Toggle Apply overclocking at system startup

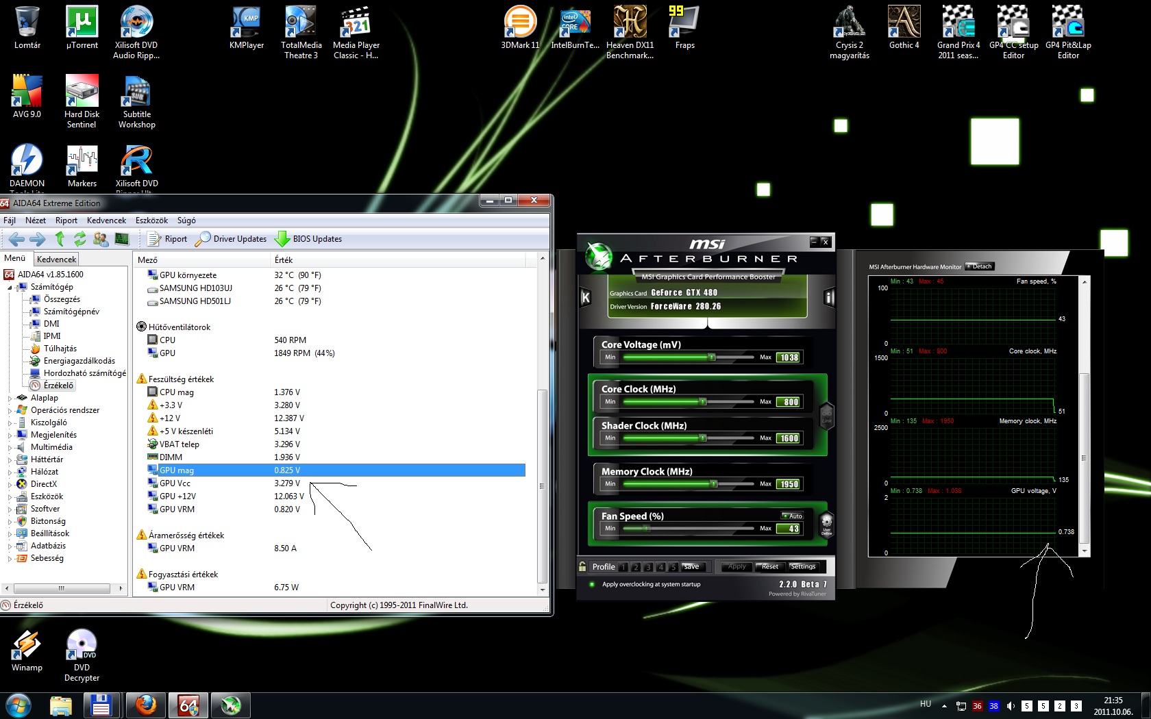(592, 584)
